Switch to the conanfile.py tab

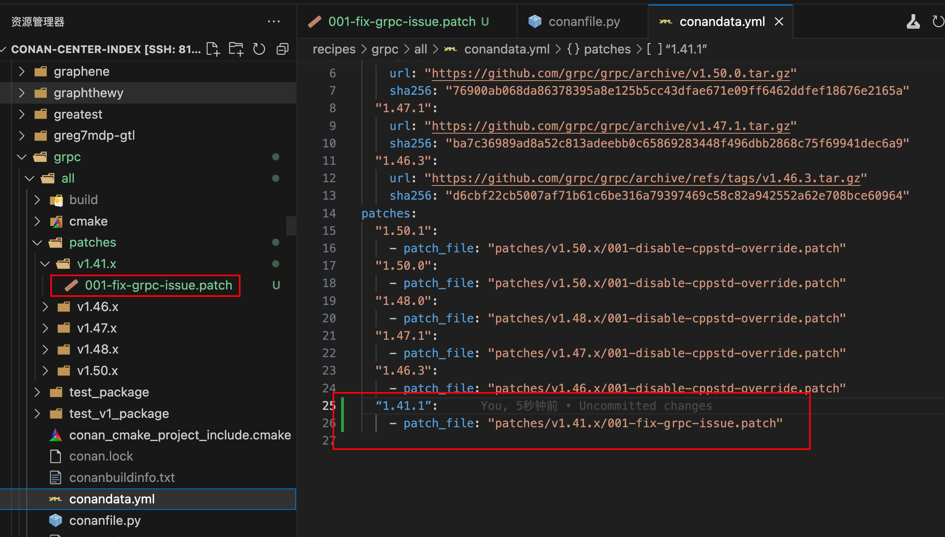[x=583, y=21]
